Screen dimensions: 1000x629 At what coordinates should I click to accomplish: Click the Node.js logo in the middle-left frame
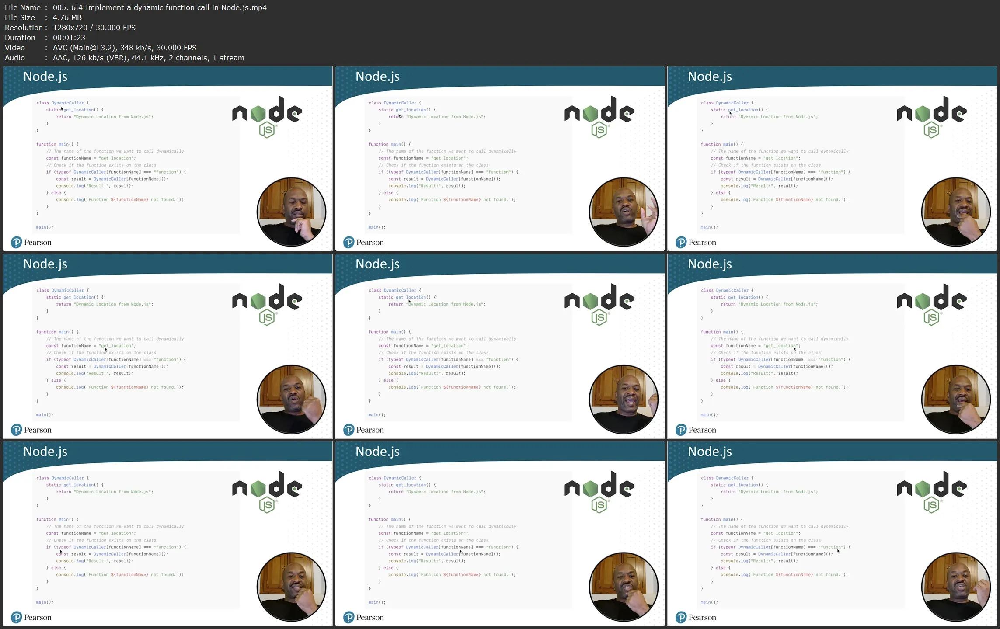[x=267, y=305]
